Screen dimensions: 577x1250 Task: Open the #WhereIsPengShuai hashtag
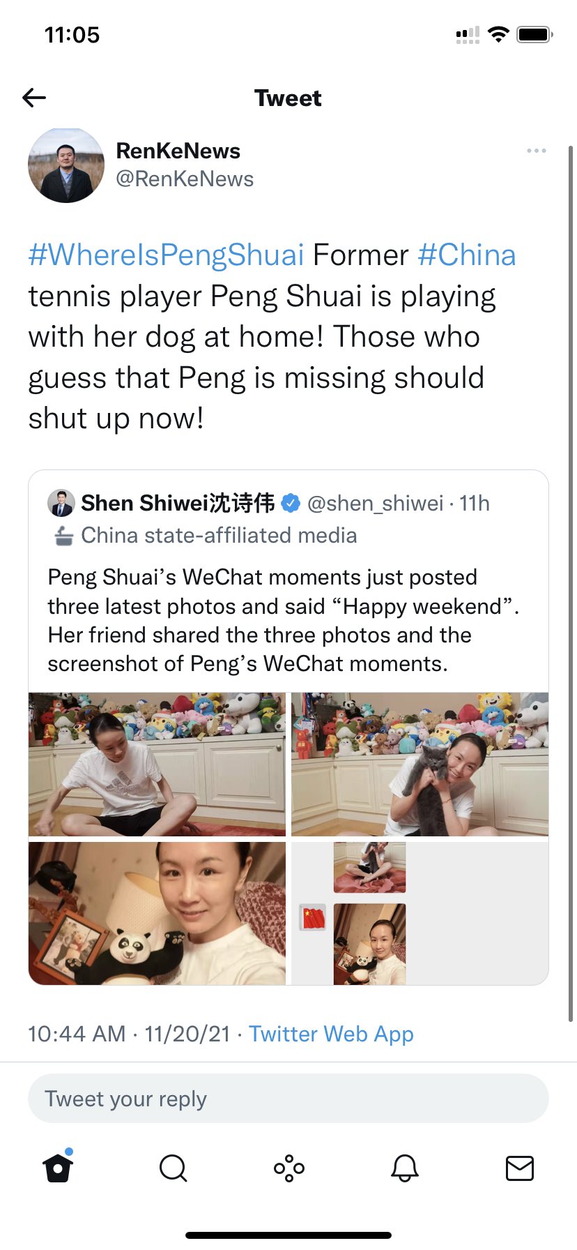[167, 255]
